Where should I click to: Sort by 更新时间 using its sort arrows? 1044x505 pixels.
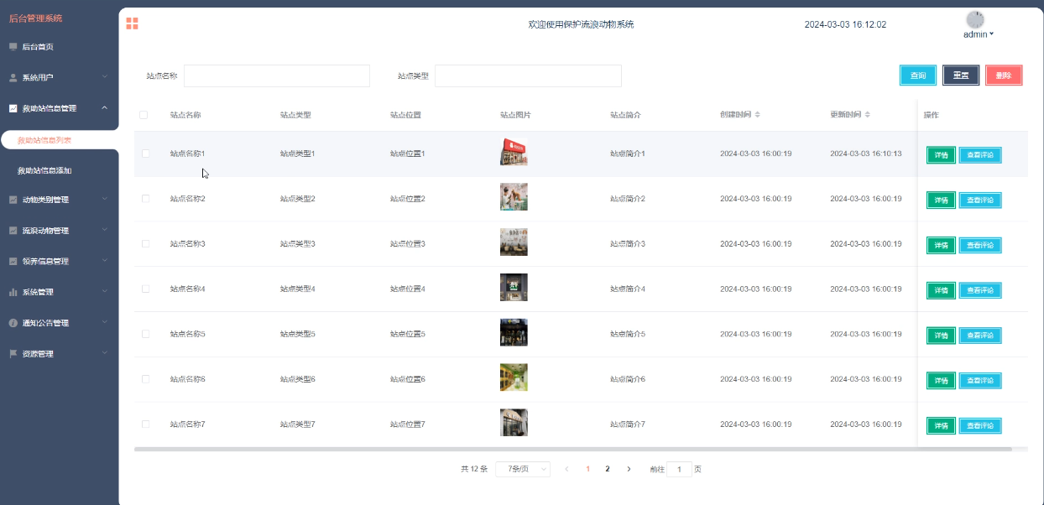point(868,114)
